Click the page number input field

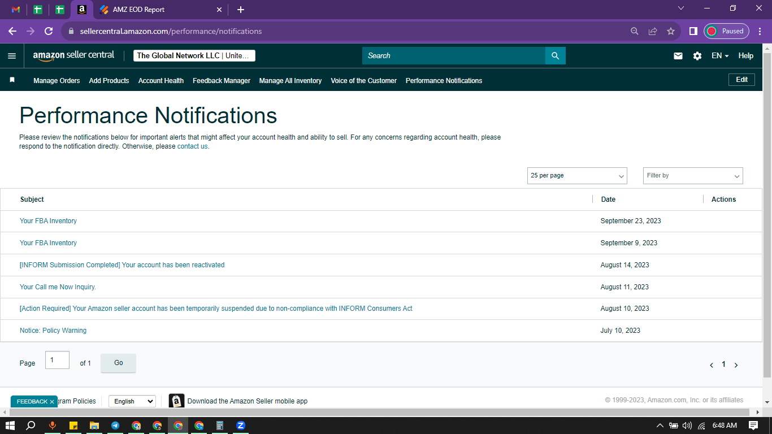click(57, 360)
